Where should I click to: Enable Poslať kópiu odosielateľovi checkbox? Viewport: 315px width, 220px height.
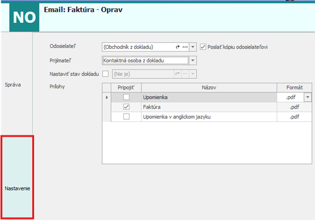point(204,47)
